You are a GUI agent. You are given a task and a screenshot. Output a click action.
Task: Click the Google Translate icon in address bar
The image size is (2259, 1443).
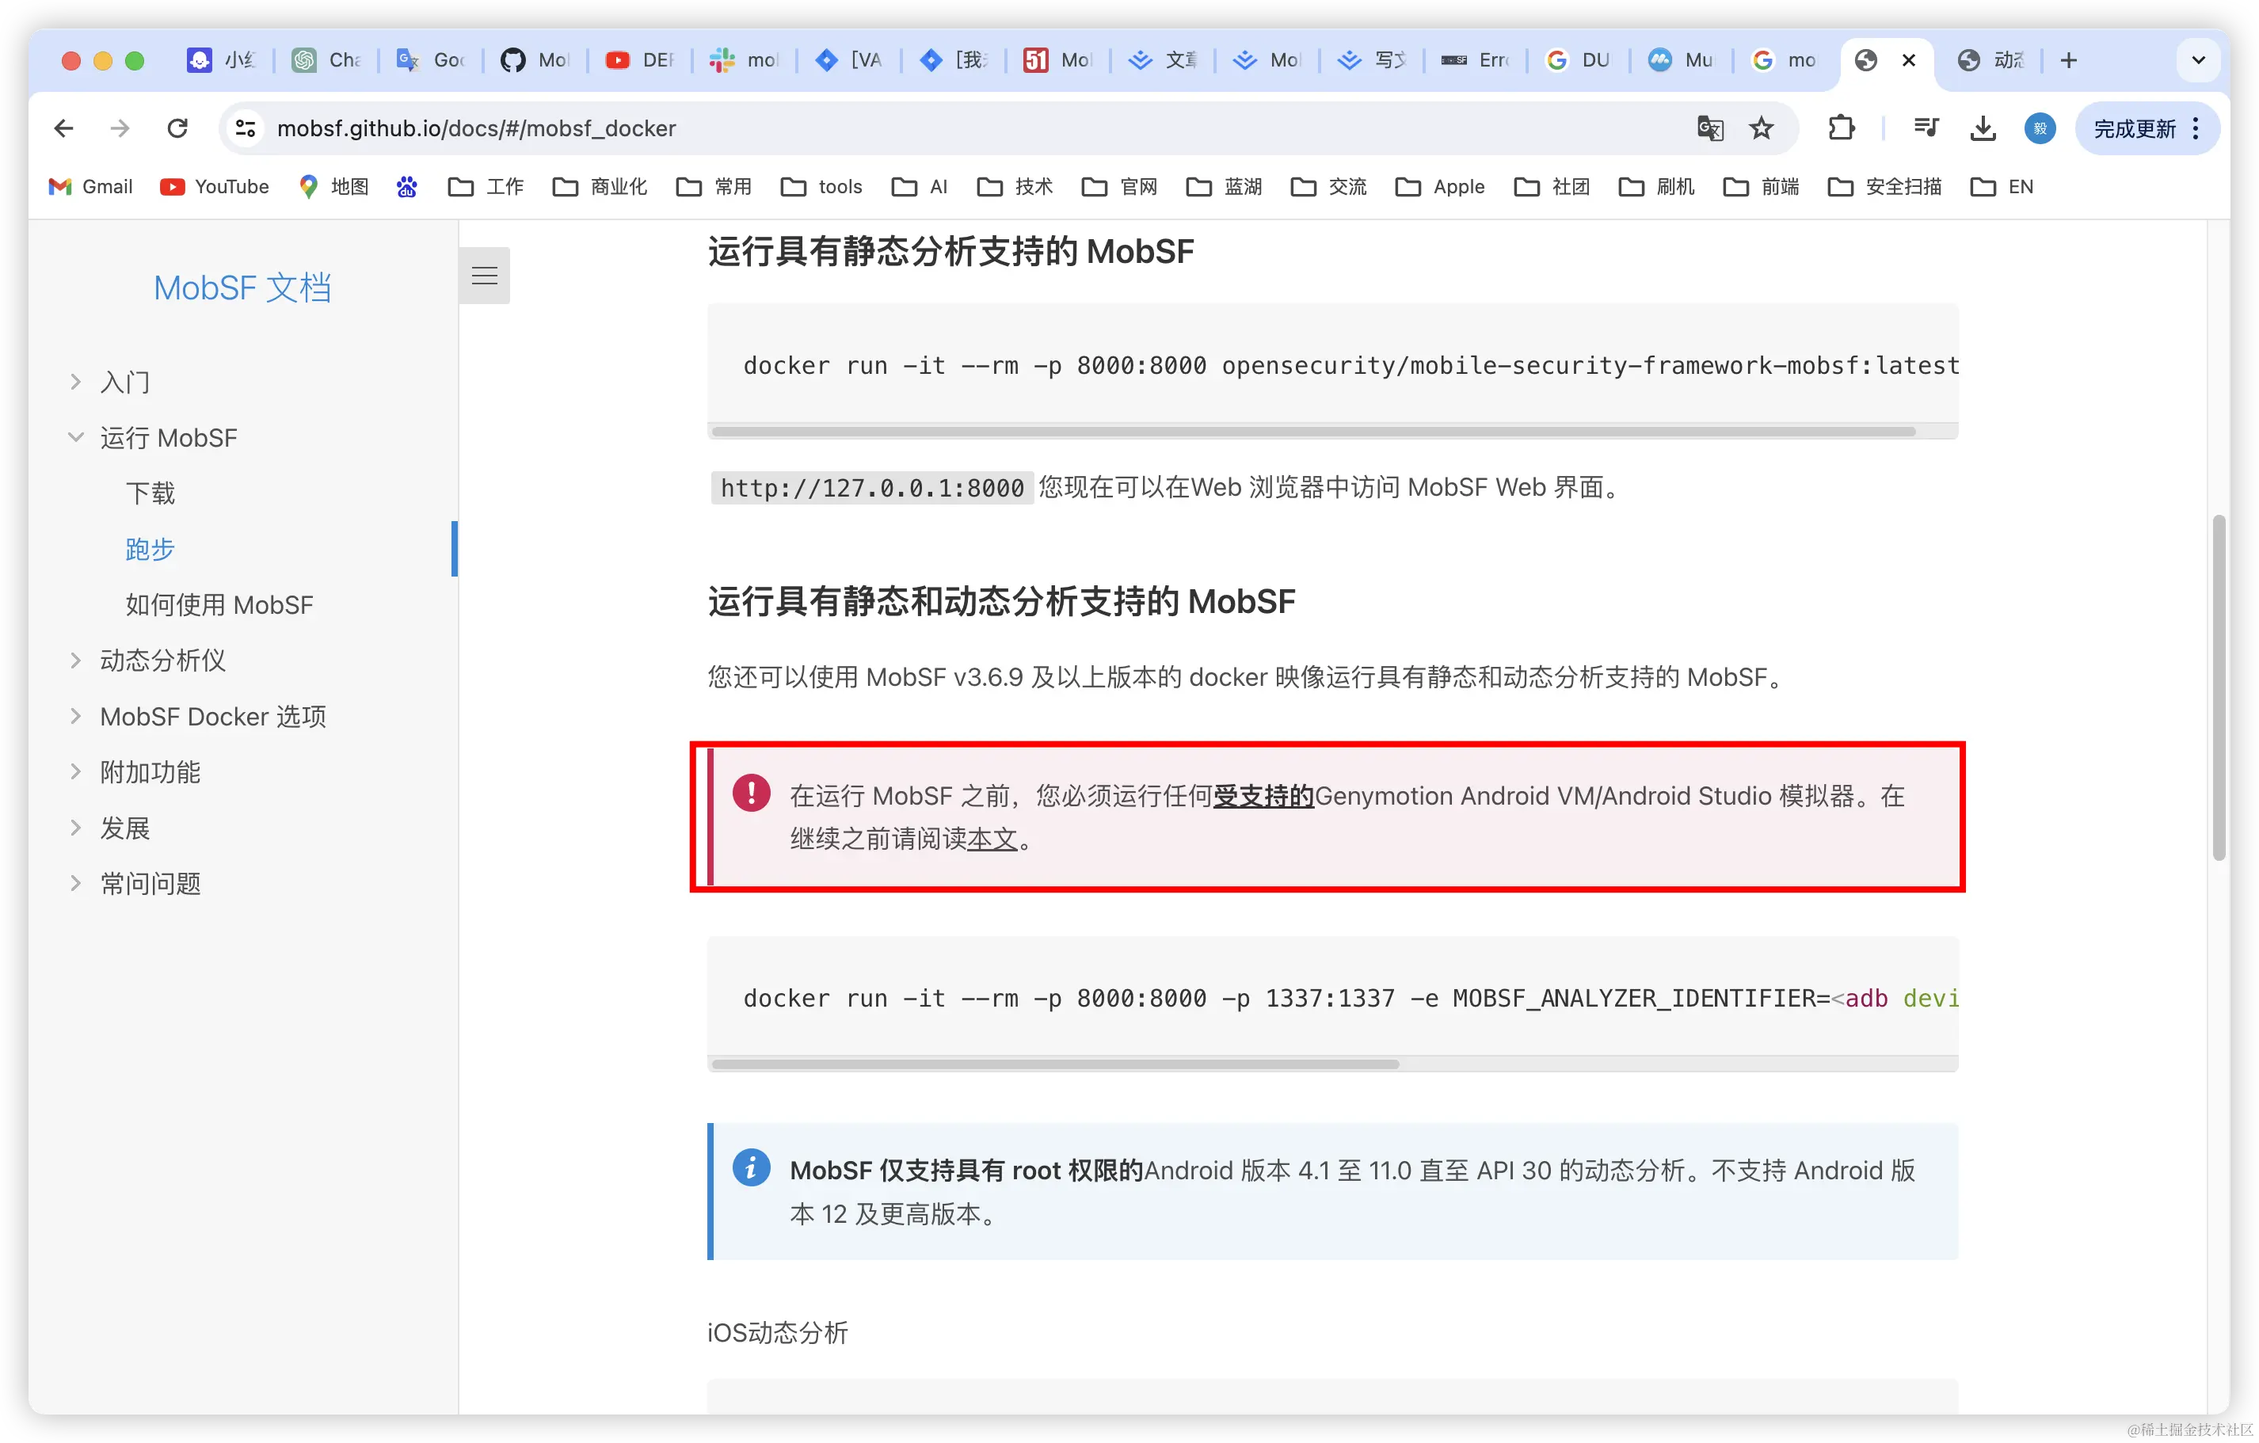(1709, 128)
